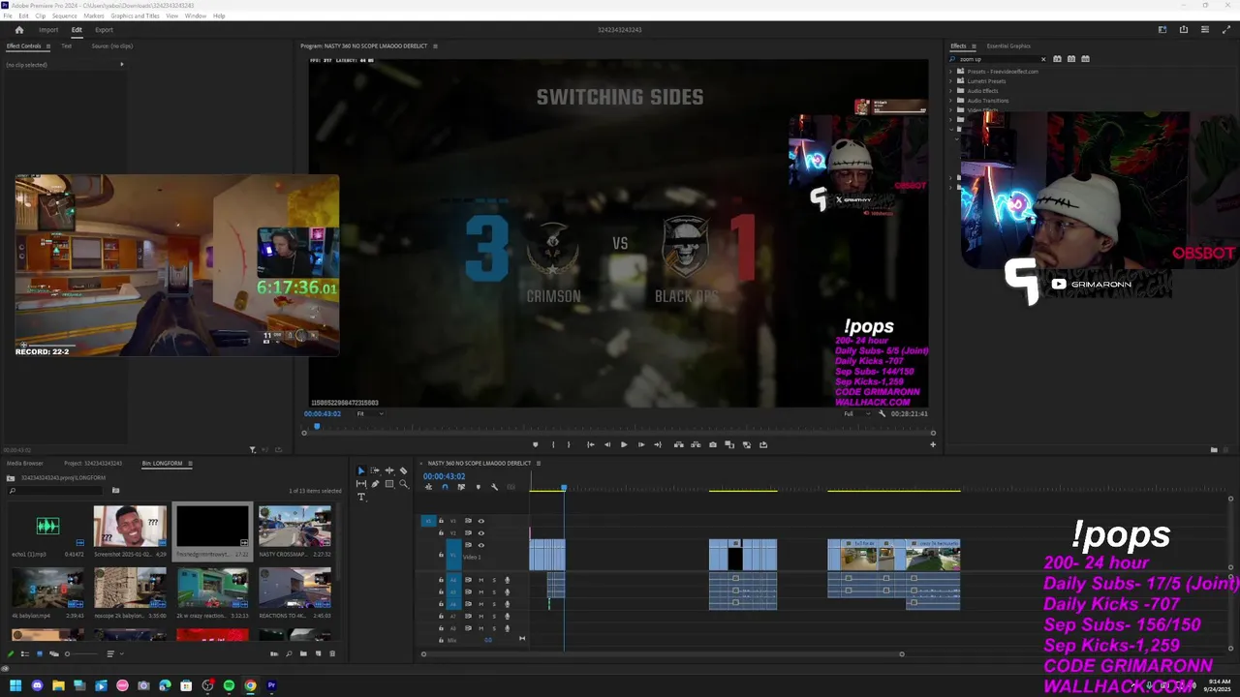Select the Ripple Edit tool
This screenshot has height=697, width=1240.
click(389, 470)
